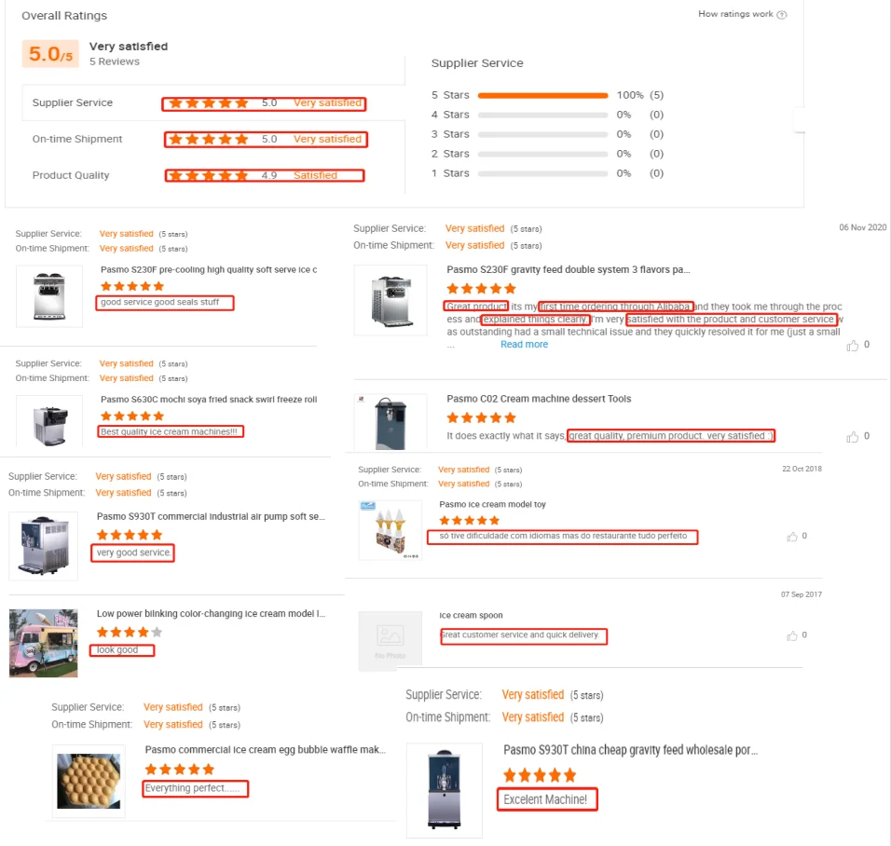Click the star rating above "Excelent Machine!"
Screen dimensions: 891x846
[x=540, y=775]
